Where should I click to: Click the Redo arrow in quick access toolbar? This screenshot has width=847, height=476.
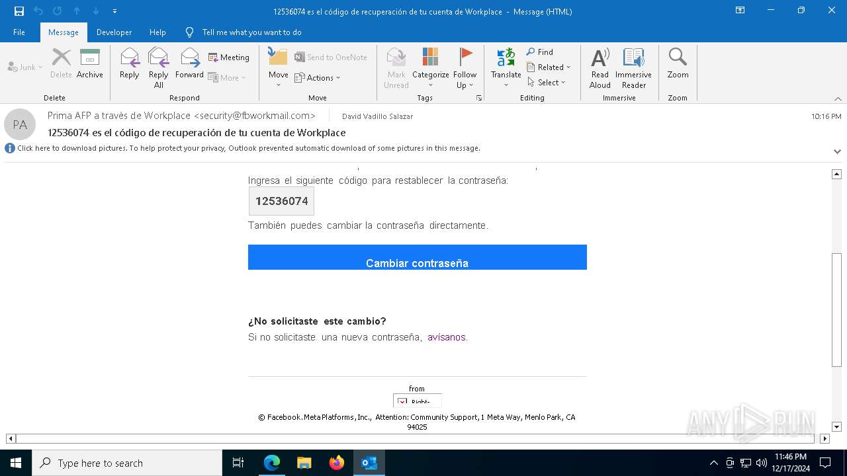58,11
